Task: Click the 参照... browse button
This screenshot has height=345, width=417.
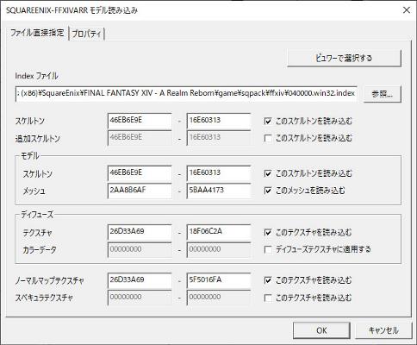Action: coord(382,94)
